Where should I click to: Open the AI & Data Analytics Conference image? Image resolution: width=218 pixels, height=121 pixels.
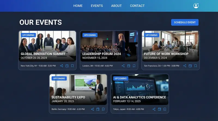pos(140,90)
